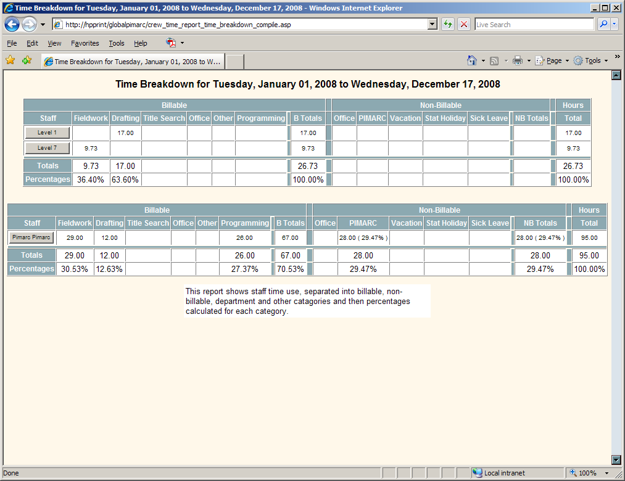Click the 70.53% B Totals percentage
This screenshot has height=481, width=625.
tap(291, 269)
